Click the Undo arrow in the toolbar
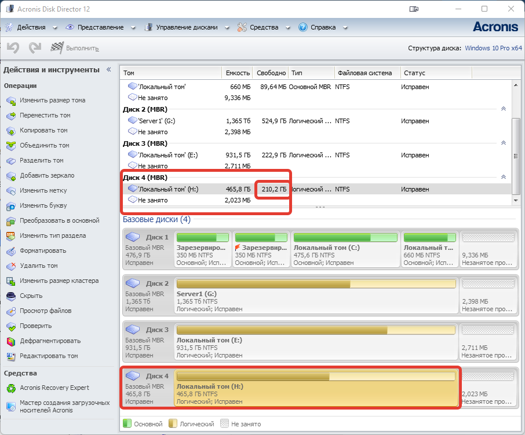 click(13, 48)
